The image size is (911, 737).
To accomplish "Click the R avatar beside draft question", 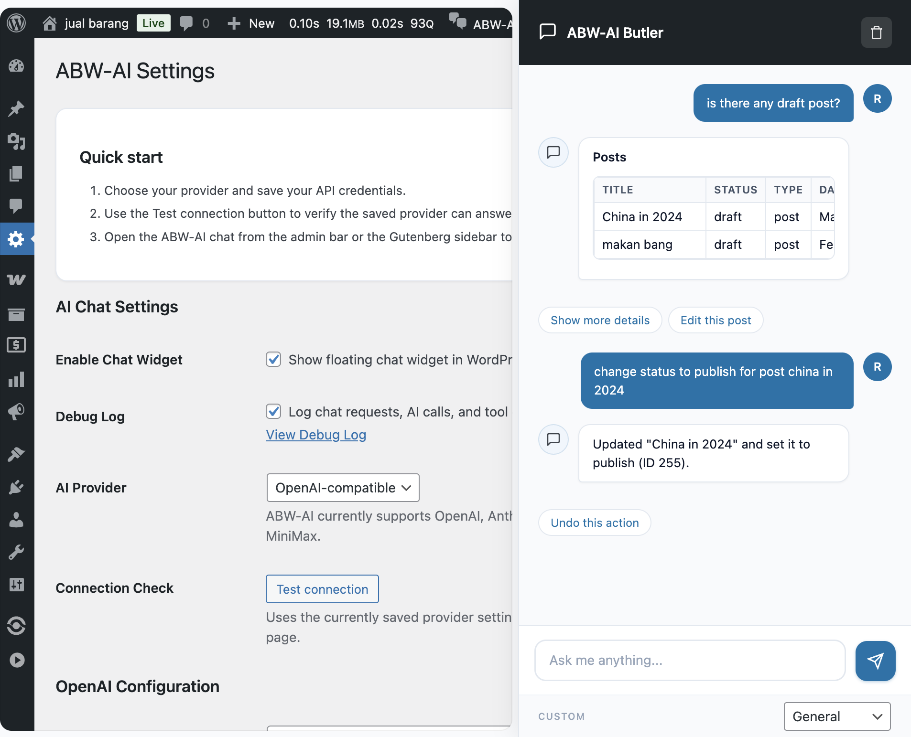I will (877, 99).
